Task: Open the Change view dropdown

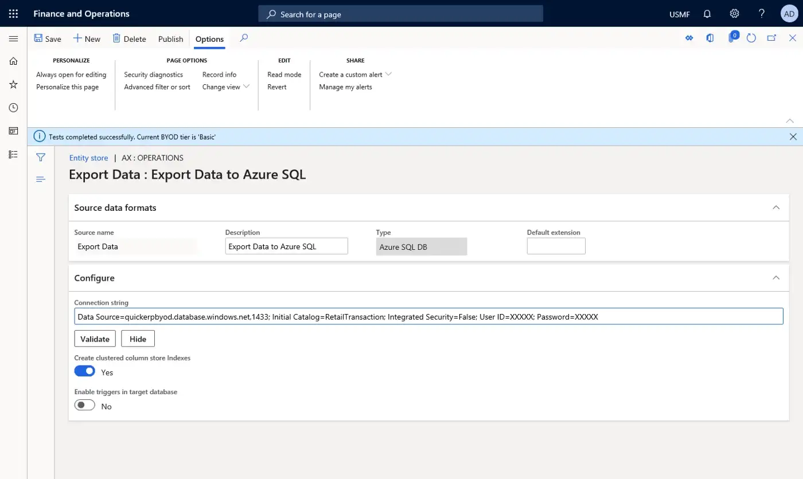Action: 226,87
